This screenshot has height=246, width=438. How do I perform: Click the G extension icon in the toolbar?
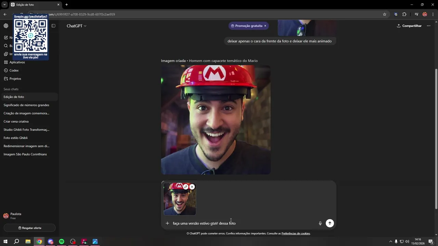(396, 14)
